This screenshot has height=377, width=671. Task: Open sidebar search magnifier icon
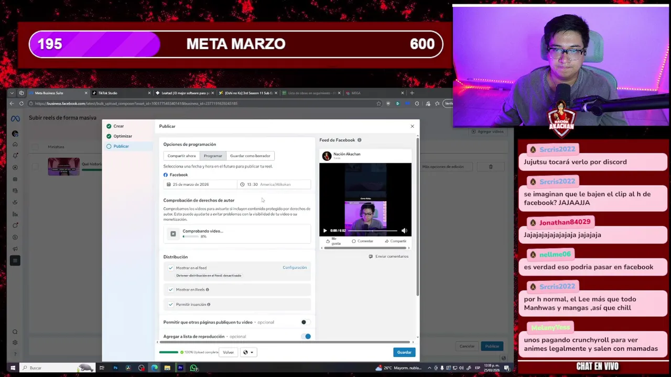point(15,332)
